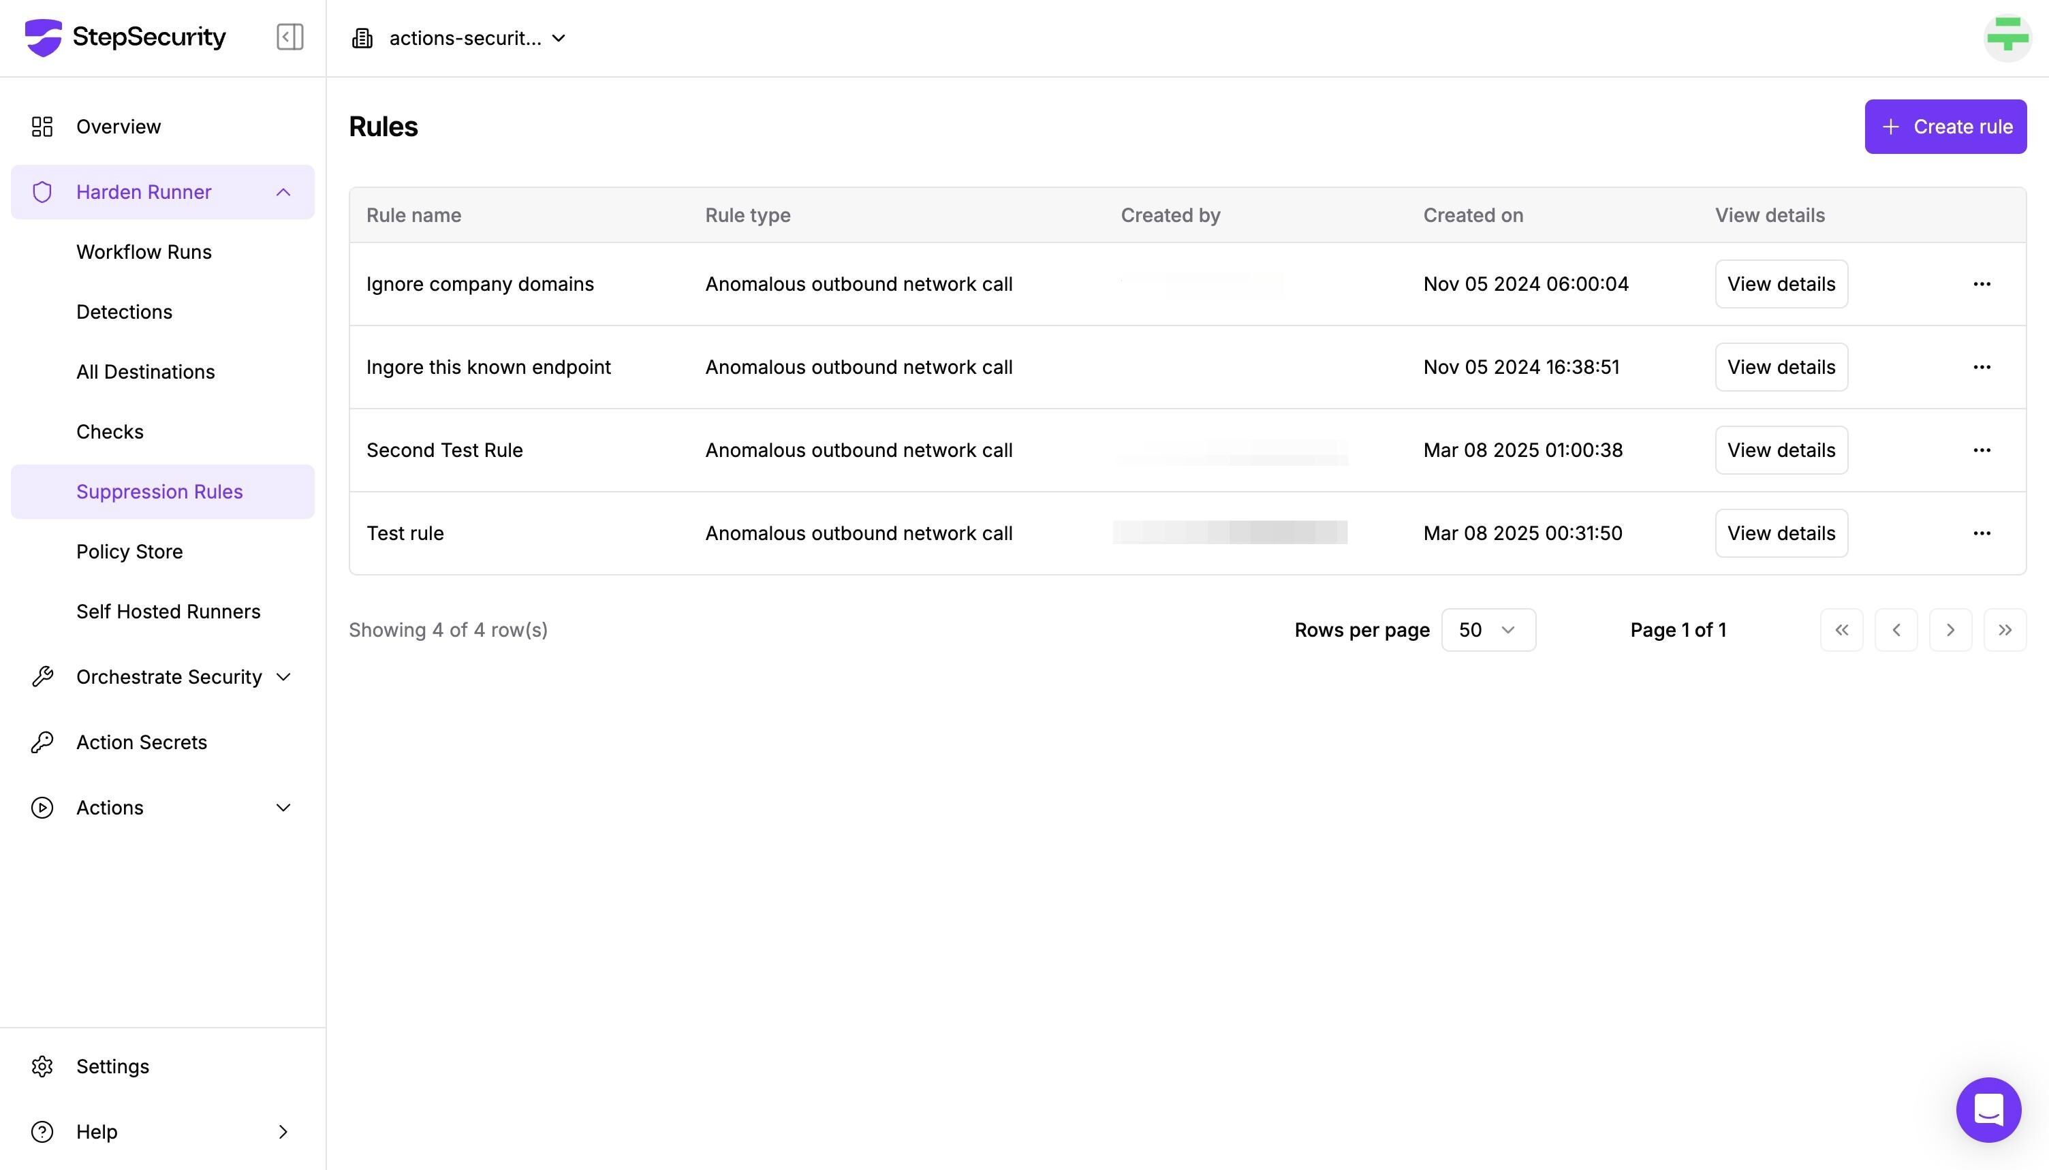Open Checks
The height and width of the screenshot is (1170, 2049).
pos(110,432)
